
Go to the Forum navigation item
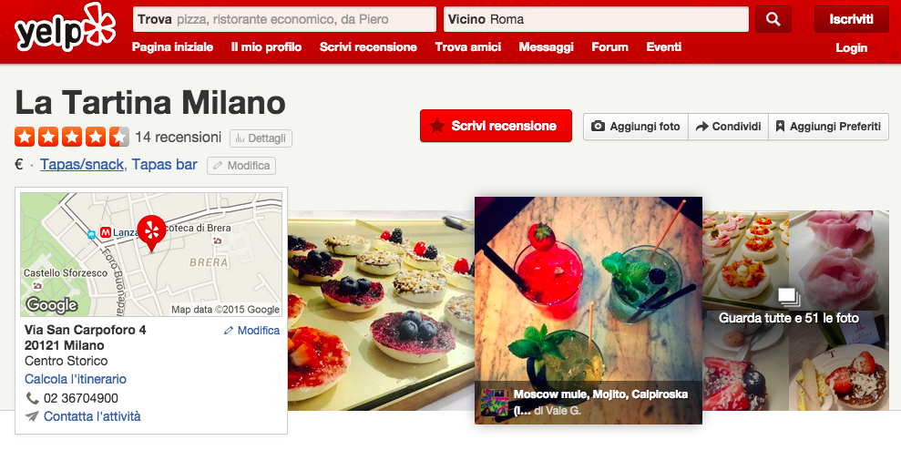[609, 47]
